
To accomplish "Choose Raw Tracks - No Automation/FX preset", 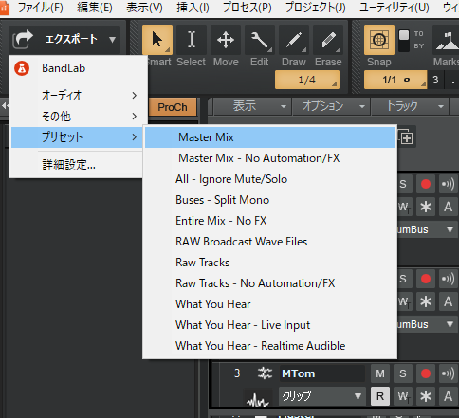I will (x=269, y=283).
